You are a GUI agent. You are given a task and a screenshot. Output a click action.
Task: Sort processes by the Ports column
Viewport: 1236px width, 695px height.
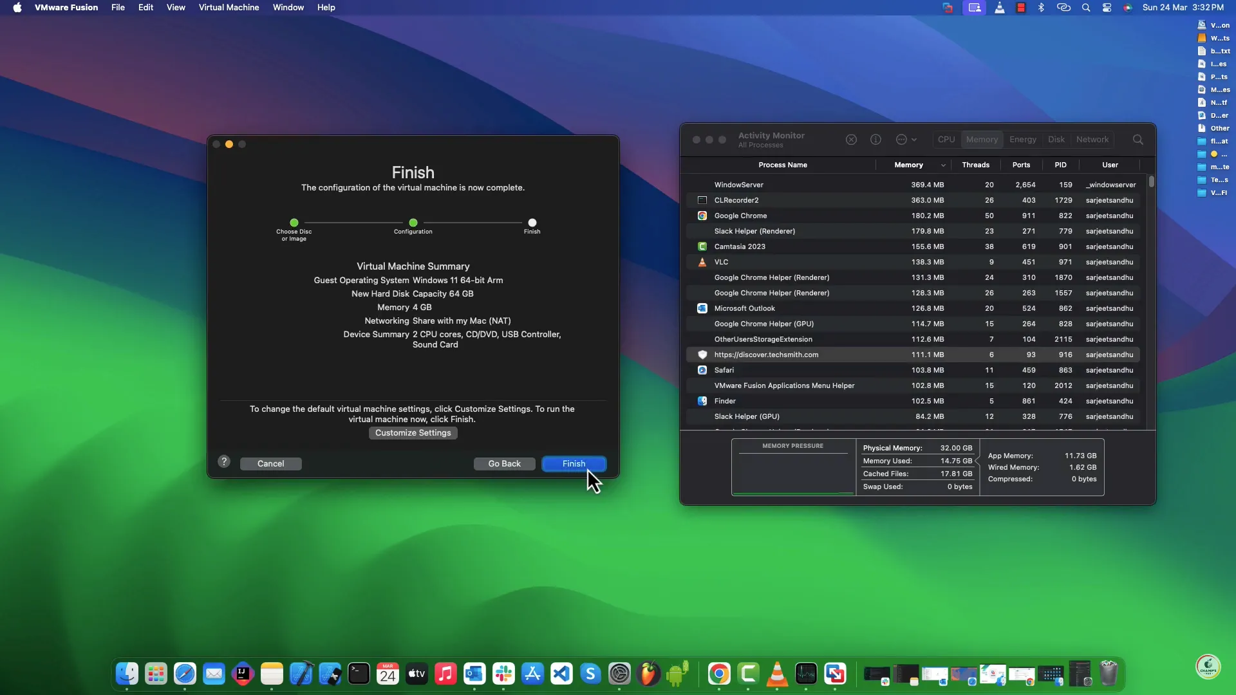(x=1021, y=165)
